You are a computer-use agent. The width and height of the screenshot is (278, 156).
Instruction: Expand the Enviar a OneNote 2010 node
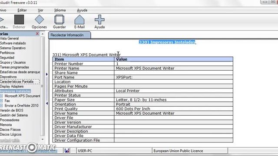[x=1, y=105]
